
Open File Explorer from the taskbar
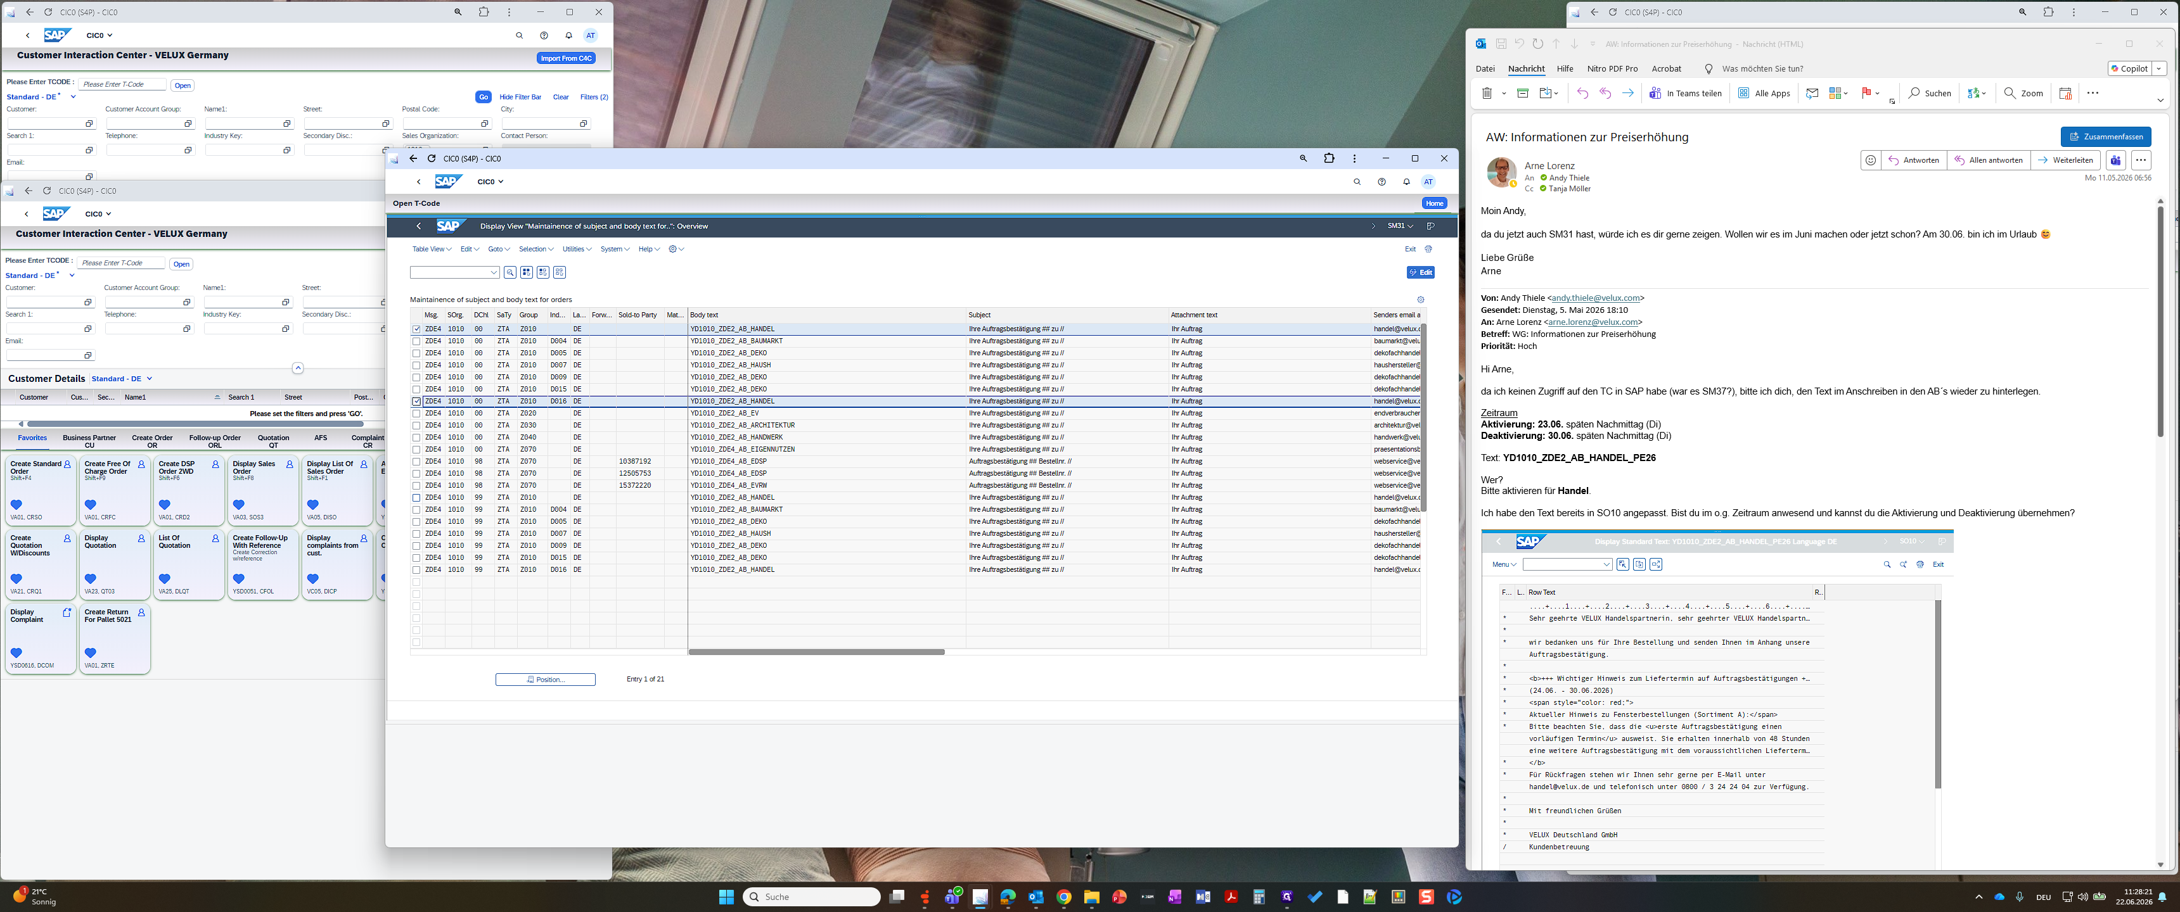click(x=1092, y=897)
